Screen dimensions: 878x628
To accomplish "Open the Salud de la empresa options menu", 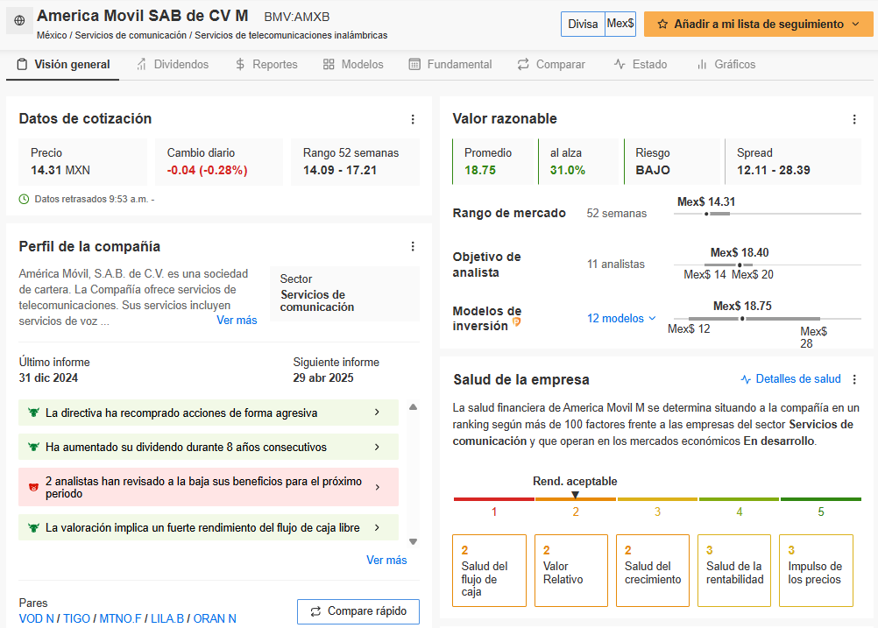I will click(854, 379).
